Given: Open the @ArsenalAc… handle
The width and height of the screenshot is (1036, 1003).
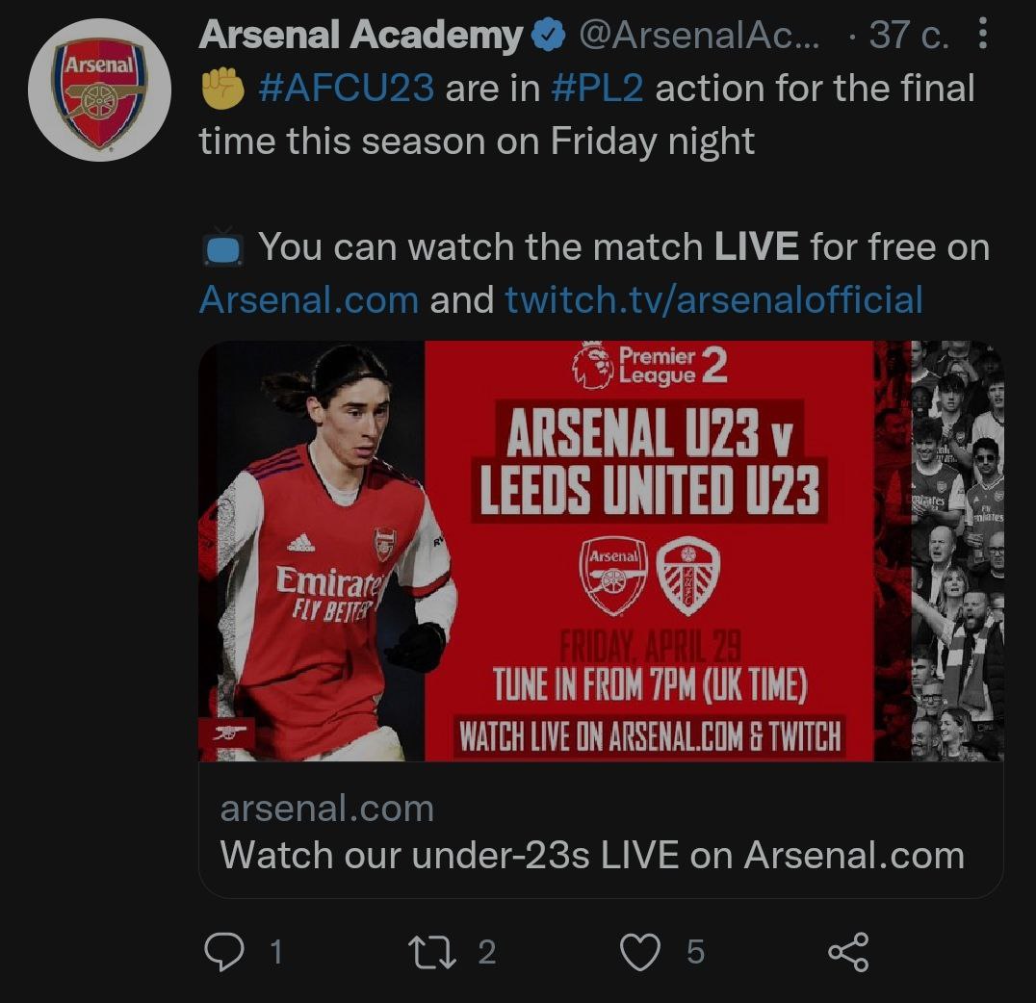Looking at the screenshot, I should pyautogui.click(x=699, y=36).
